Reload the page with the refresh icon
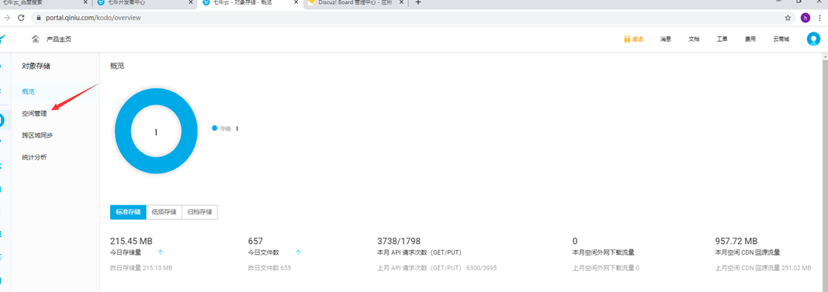 click(x=21, y=17)
